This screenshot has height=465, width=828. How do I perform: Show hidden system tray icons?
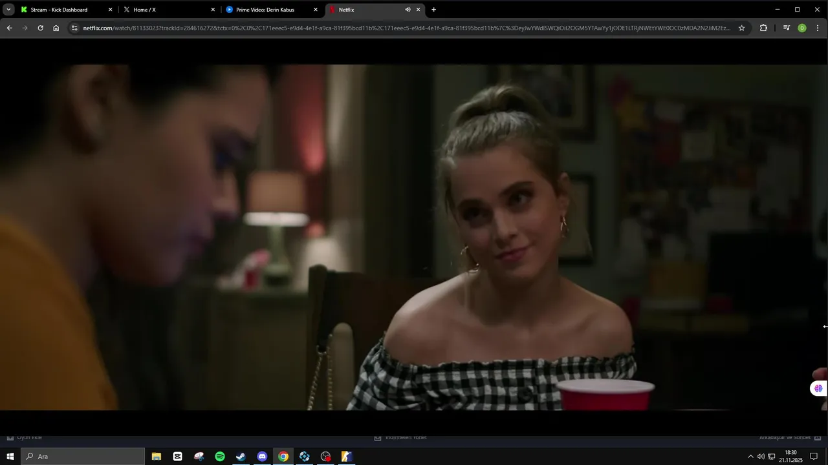pyautogui.click(x=750, y=457)
